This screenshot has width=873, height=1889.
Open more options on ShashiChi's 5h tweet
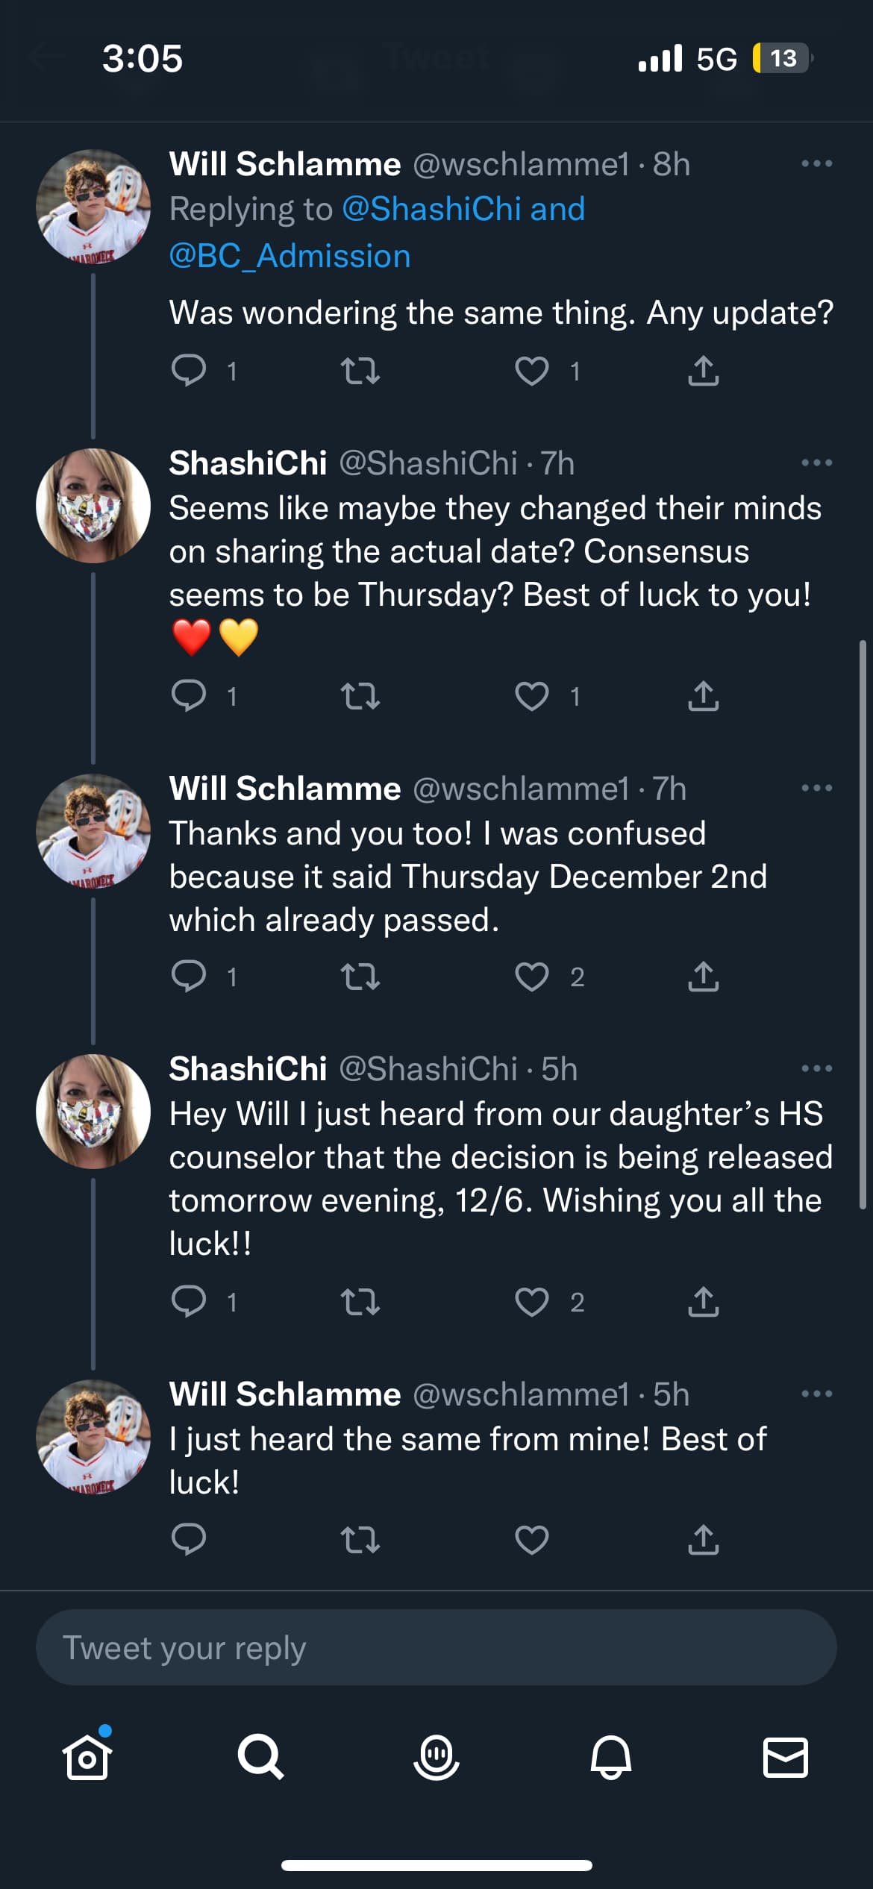point(816,1068)
